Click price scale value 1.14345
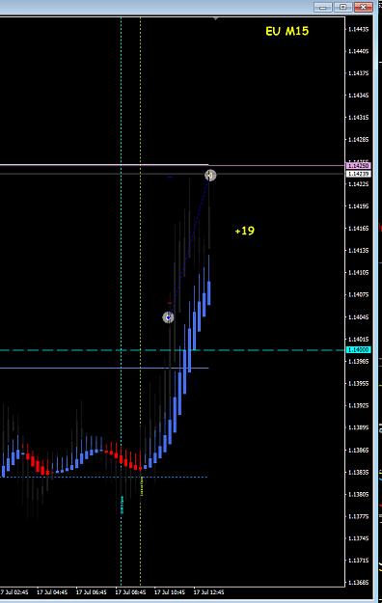Image resolution: width=382 pixels, height=603 pixels. pos(358,96)
